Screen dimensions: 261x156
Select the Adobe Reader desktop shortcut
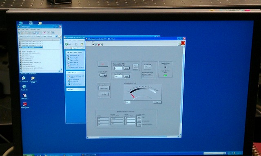pyautogui.click(x=25, y=104)
